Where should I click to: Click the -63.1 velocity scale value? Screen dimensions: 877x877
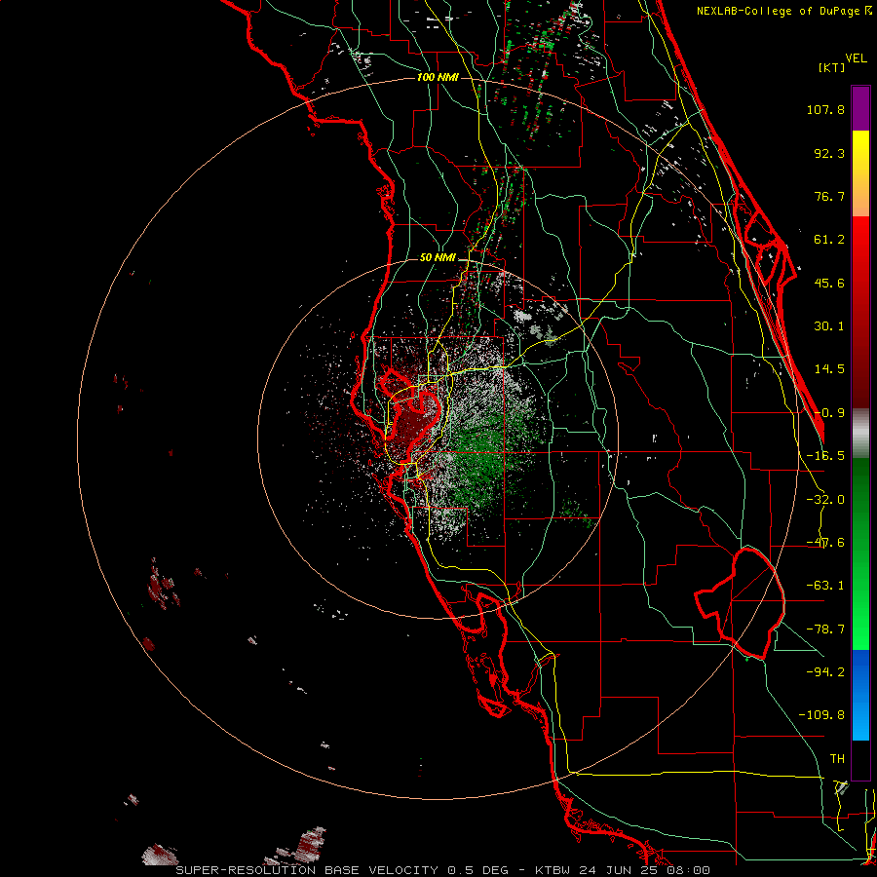pos(825,586)
